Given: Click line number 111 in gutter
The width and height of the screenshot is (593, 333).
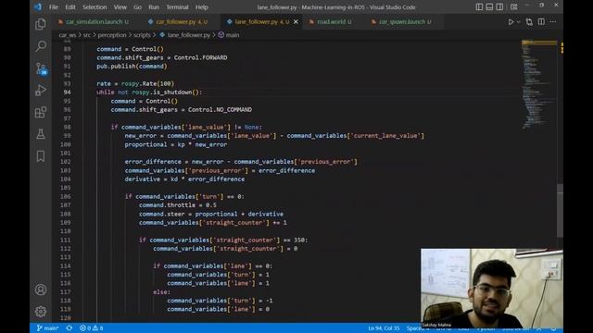Looking at the screenshot, I should [x=66, y=240].
